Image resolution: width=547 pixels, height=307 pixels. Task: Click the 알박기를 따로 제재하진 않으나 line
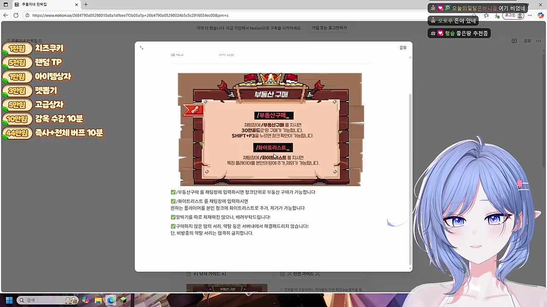(221, 217)
